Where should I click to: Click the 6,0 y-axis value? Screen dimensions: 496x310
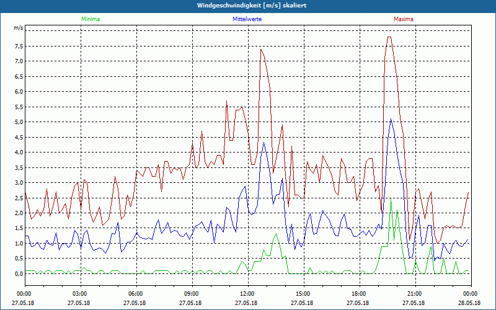[19, 92]
